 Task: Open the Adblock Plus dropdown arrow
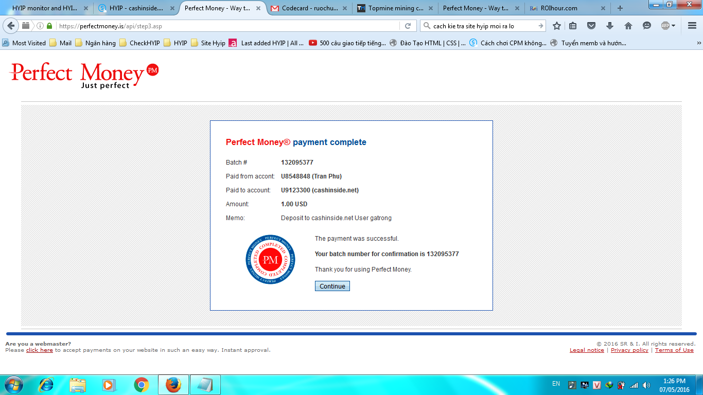[674, 26]
